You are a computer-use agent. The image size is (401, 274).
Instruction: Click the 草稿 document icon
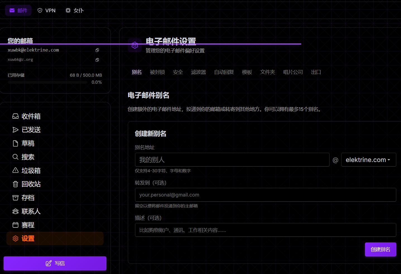click(15, 143)
